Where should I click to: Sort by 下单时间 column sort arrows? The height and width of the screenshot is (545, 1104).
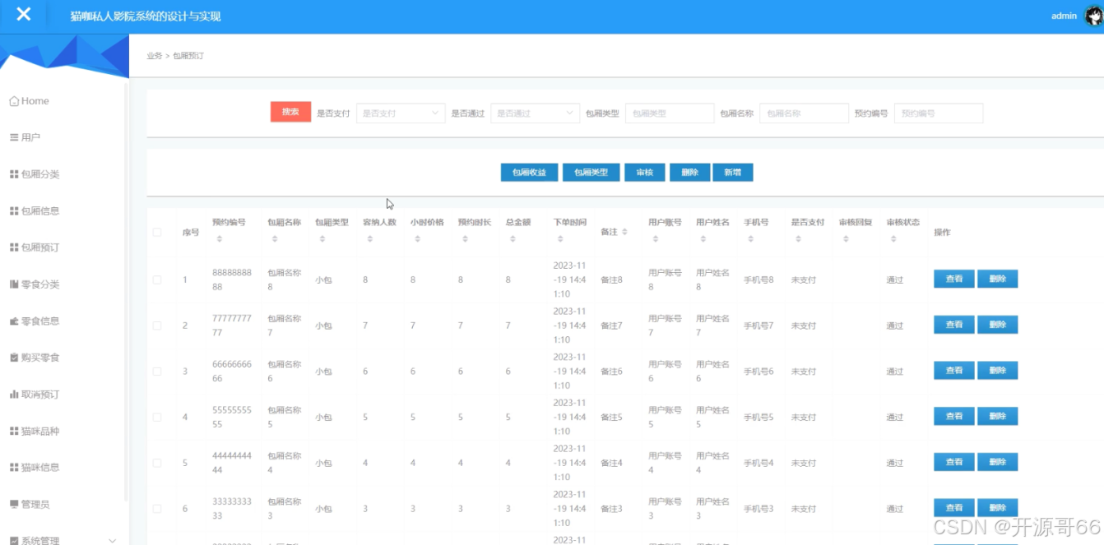click(x=560, y=239)
